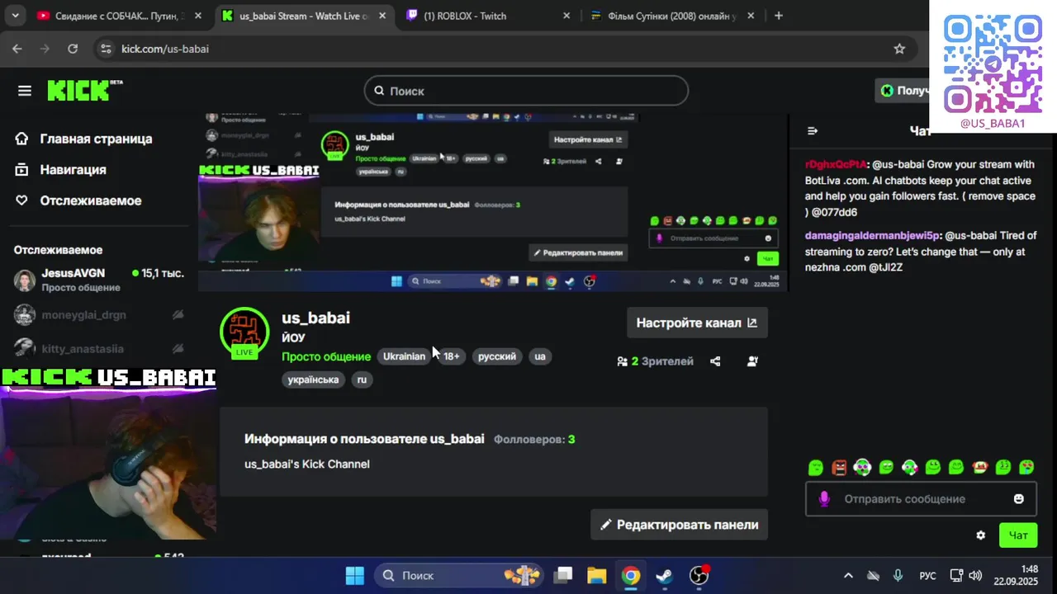
Task: Select the русский tag
Action: [x=497, y=356]
